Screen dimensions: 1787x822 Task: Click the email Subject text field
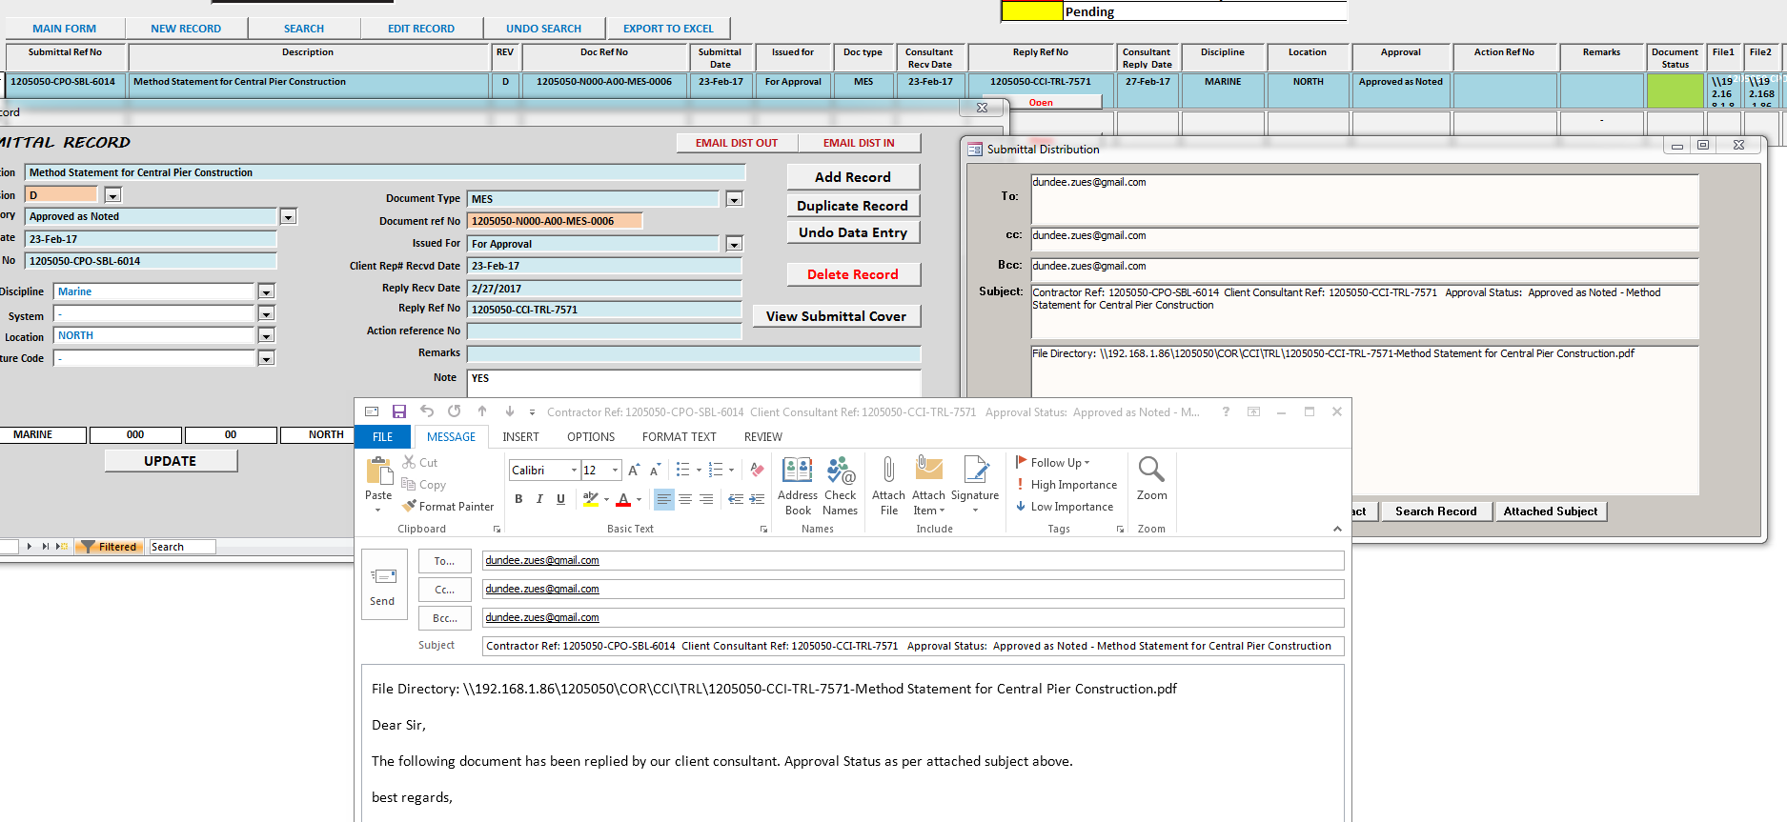tap(912, 646)
